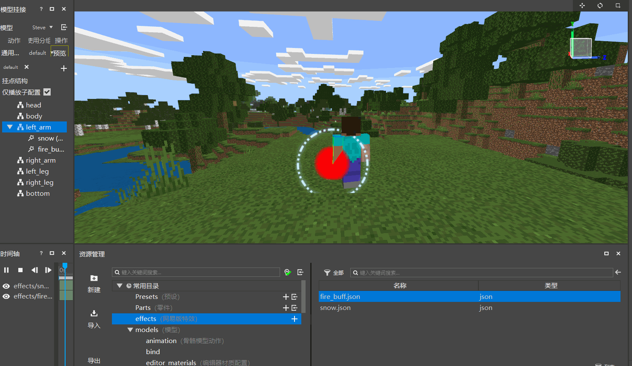Select the left_leg bone node
Viewport: 632px width, 366px height.
[33, 171]
